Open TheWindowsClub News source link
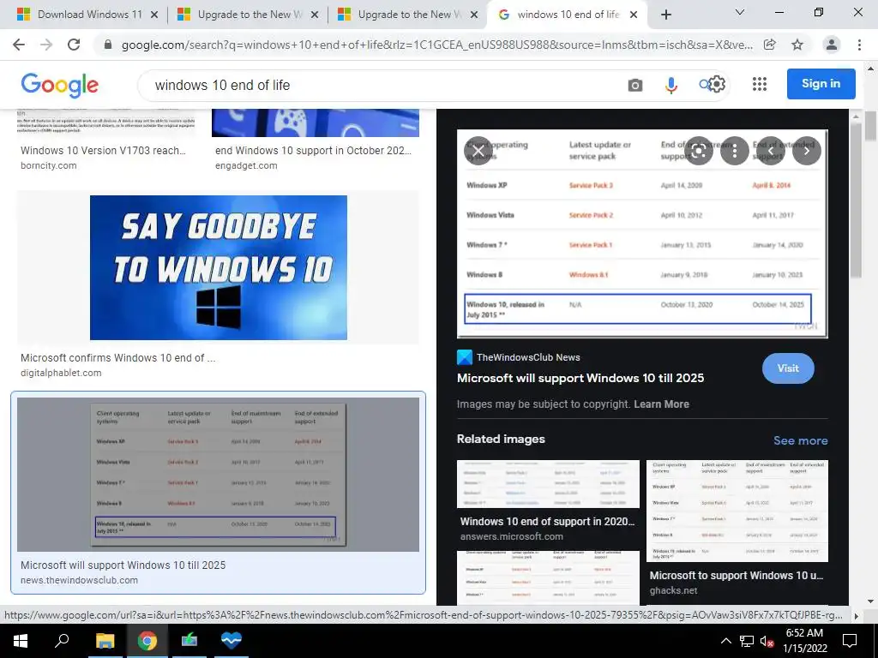Image resolution: width=878 pixels, height=658 pixels. (x=519, y=357)
